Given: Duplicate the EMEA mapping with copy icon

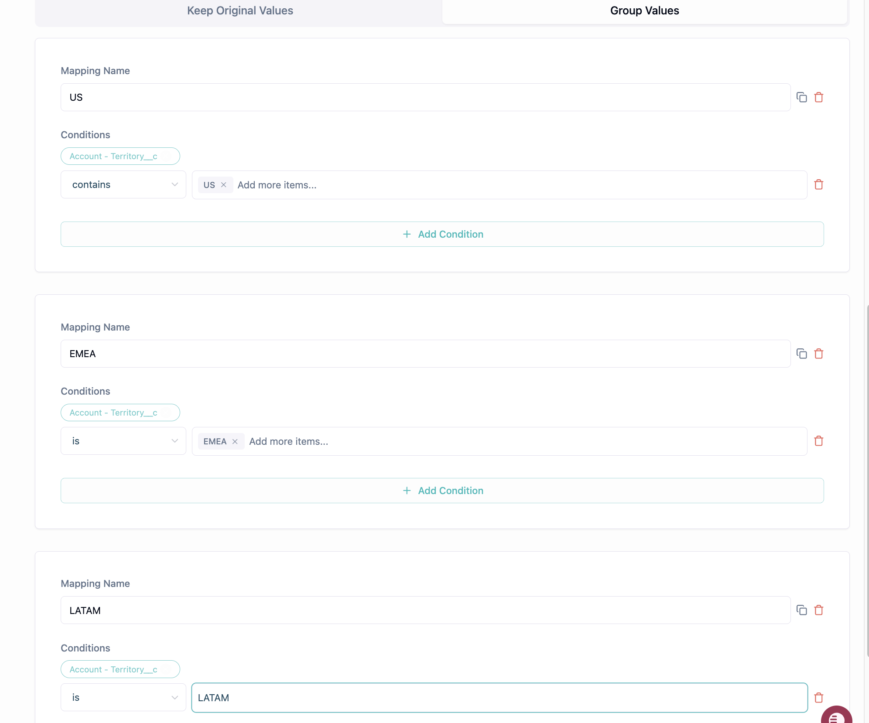Looking at the screenshot, I should (801, 354).
